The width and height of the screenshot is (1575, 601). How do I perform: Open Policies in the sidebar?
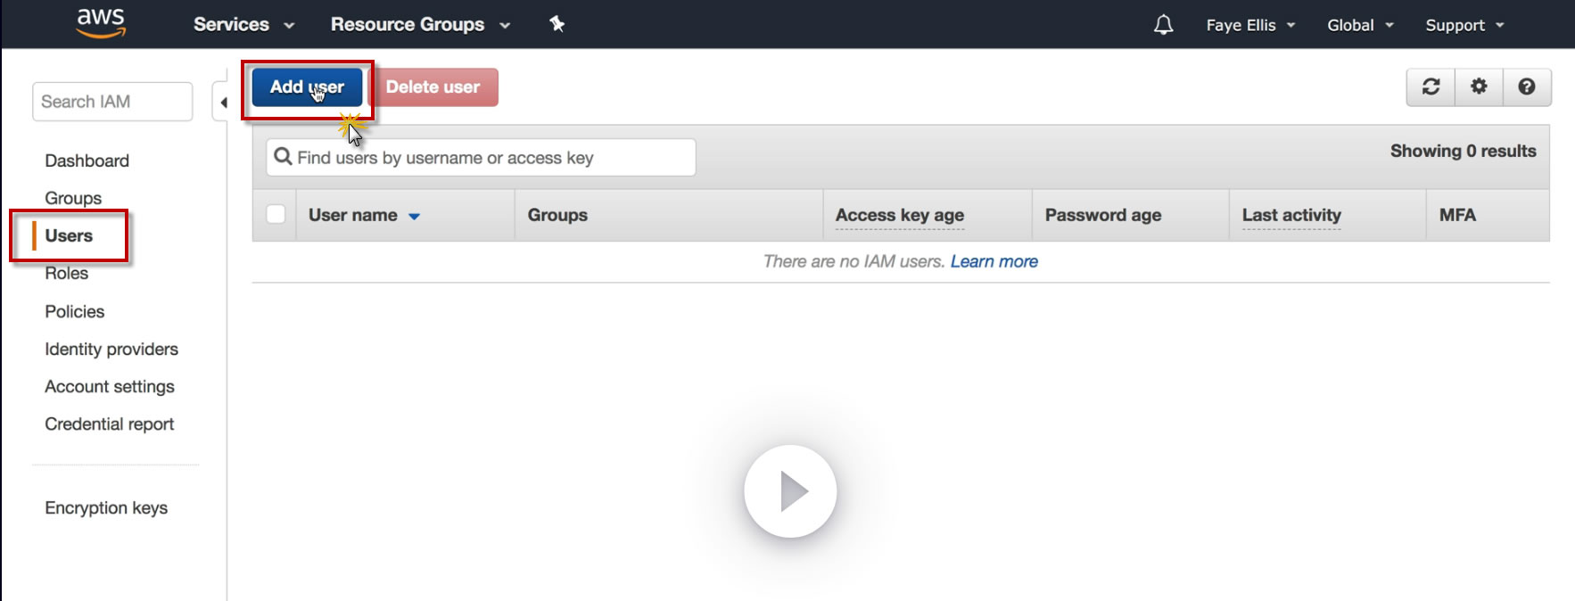pos(75,311)
